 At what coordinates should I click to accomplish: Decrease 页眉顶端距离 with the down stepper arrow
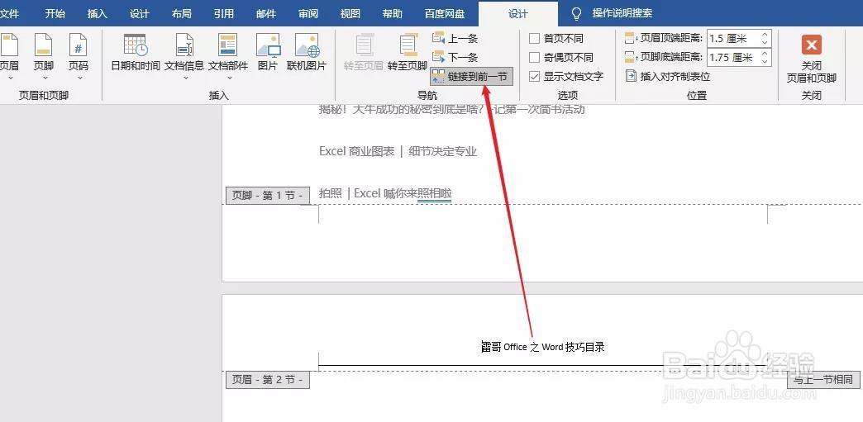(x=765, y=42)
